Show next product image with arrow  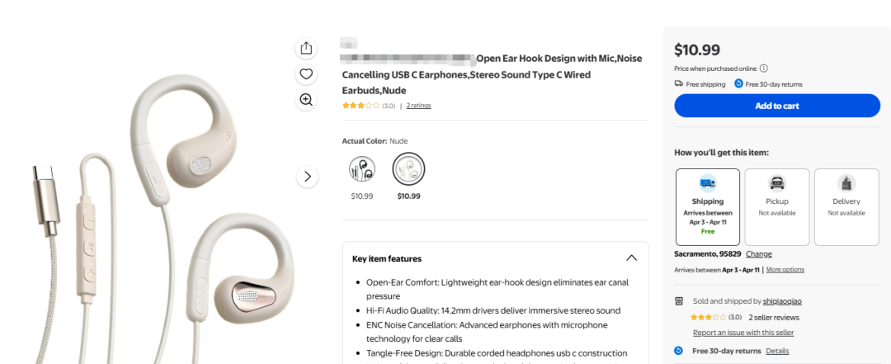point(307,176)
